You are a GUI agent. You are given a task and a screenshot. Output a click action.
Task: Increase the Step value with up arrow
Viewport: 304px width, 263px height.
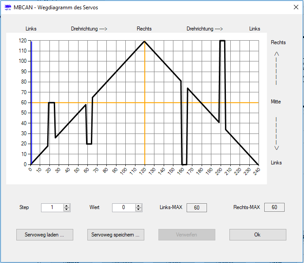tap(67, 206)
